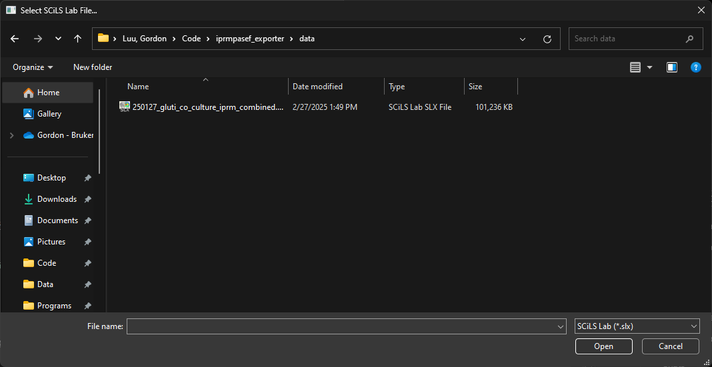The height and width of the screenshot is (367, 712).
Task: Click the SLX file icon
Action: 125,107
